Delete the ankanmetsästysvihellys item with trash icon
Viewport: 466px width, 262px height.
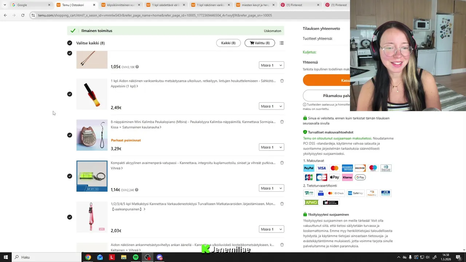[x=282, y=245]
